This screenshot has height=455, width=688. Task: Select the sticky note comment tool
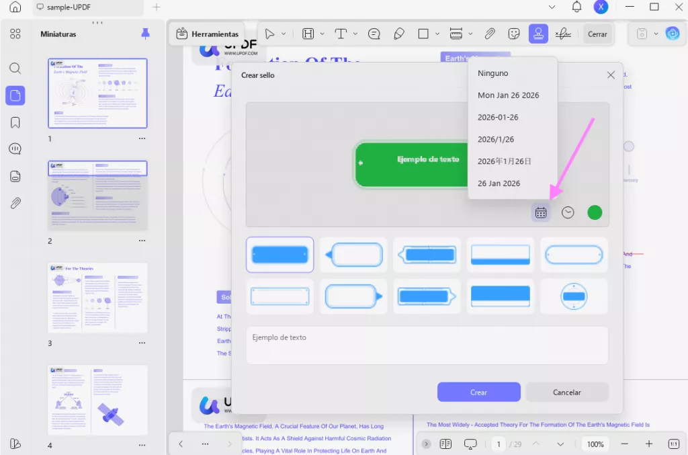coord(374,34)
